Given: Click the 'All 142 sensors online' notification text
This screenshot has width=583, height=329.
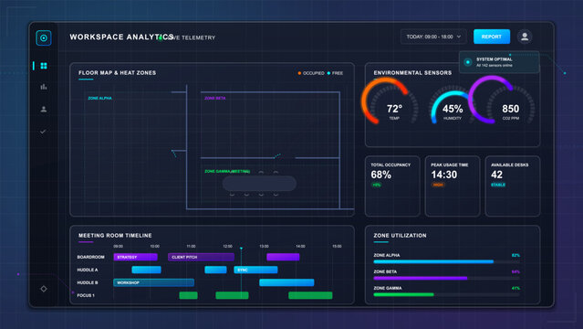Looking at the screenshot, I should (495, 65).
